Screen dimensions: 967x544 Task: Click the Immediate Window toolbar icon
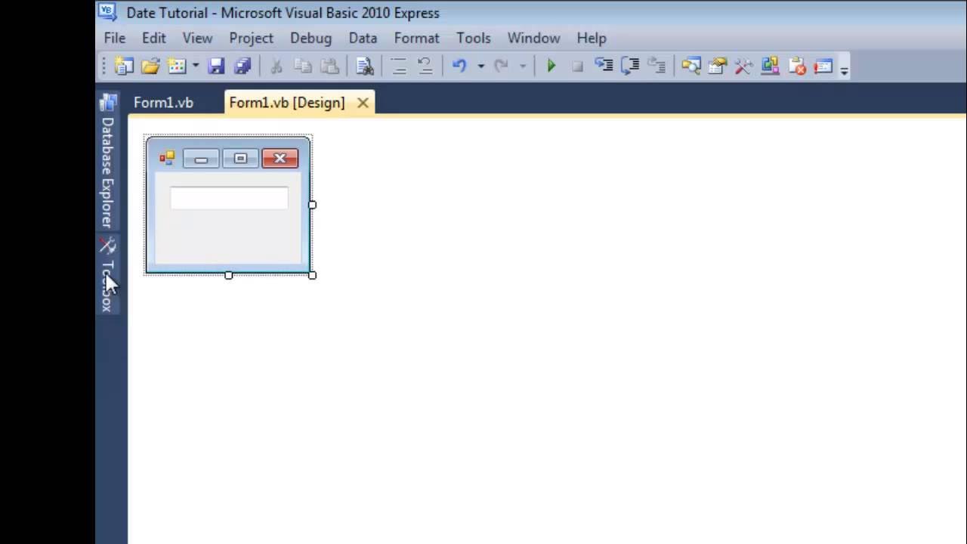pos(823,66)
